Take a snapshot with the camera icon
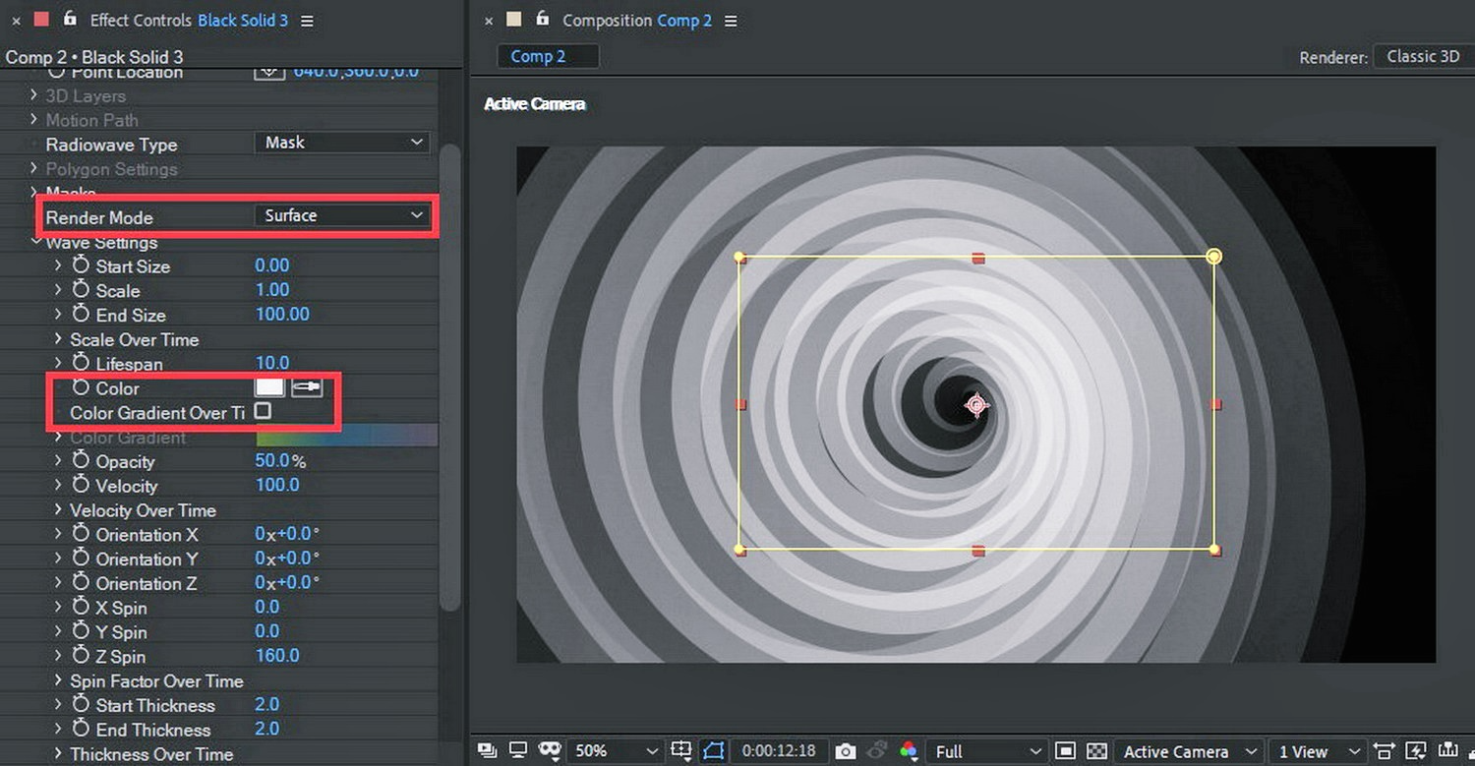Image resolution: width=1475 pixels, height=766 pixels. pyautogui.click(x=846, y=751)
